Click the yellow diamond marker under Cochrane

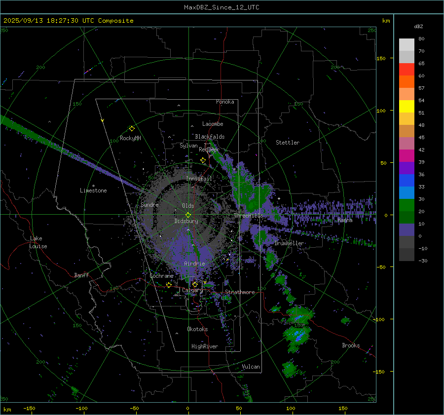click(x=169, y=285)
